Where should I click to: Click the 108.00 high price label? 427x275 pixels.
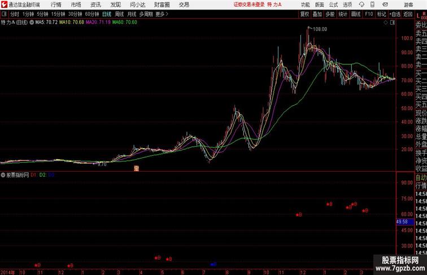coord(320,29)
